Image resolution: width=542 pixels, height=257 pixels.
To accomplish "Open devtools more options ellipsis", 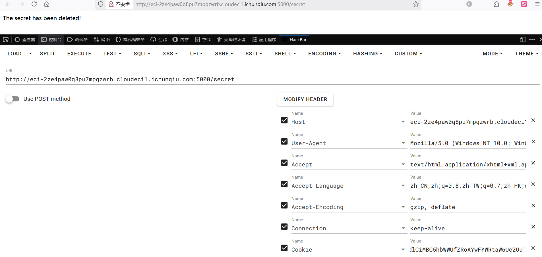I will pyautogui.click(x=532, y=39).
